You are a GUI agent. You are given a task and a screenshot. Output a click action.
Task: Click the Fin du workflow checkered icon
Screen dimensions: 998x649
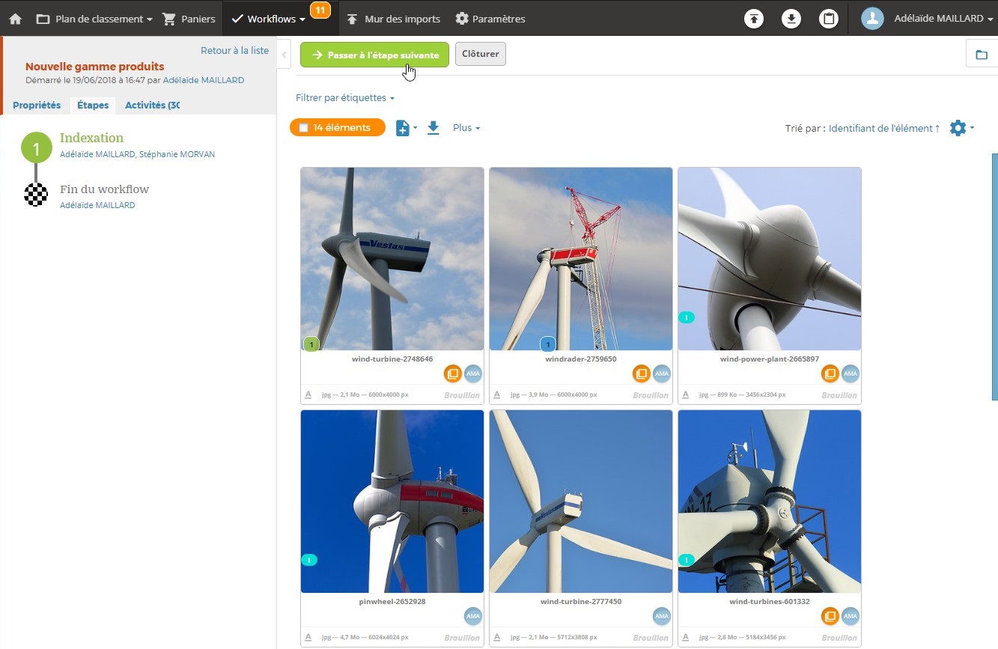pyautogui.click(x=36, y=195)
